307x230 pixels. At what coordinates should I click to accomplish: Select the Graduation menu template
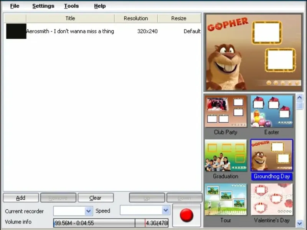[226, 156]
